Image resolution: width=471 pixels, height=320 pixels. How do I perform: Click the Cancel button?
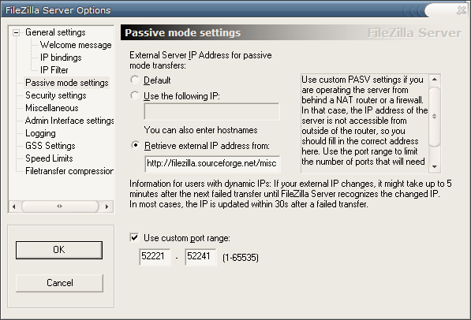pyautogui.click(x=59, y=283)
